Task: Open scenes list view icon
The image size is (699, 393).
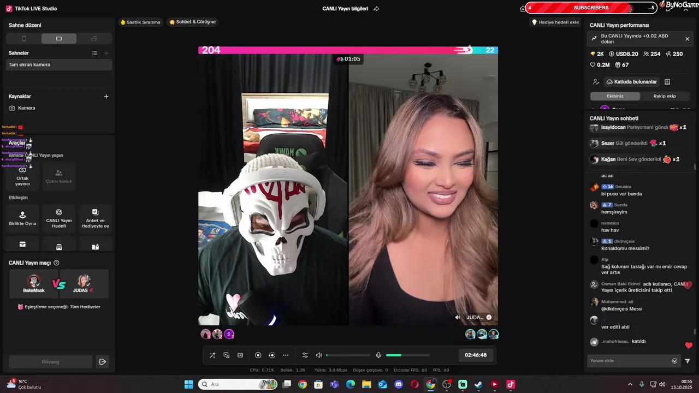Action: tap(94, 53)
